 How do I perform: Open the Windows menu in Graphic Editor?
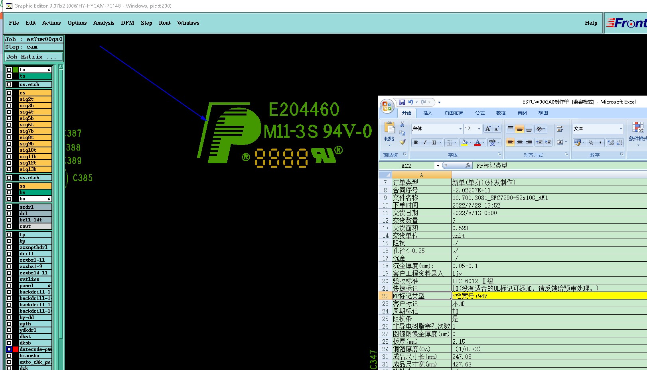[188, 23]
